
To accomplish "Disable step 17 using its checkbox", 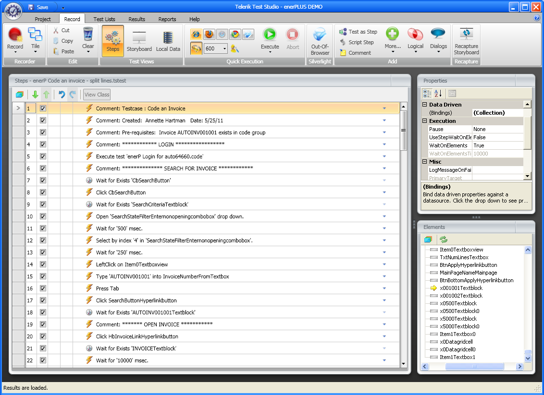I will point(43,300).
